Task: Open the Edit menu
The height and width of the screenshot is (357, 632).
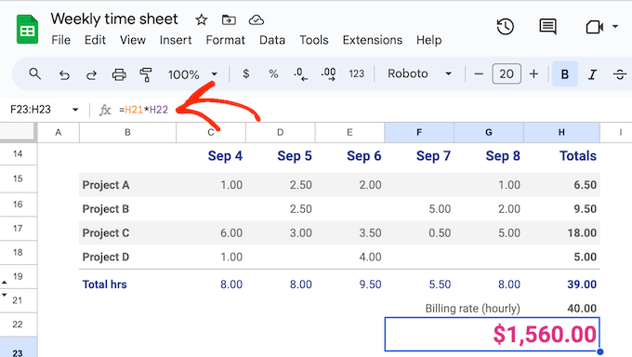Action: pyautogui.click(x=95, y=40)
